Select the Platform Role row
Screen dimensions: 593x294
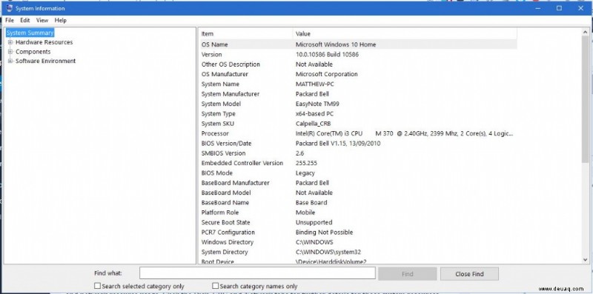point(358,213)
